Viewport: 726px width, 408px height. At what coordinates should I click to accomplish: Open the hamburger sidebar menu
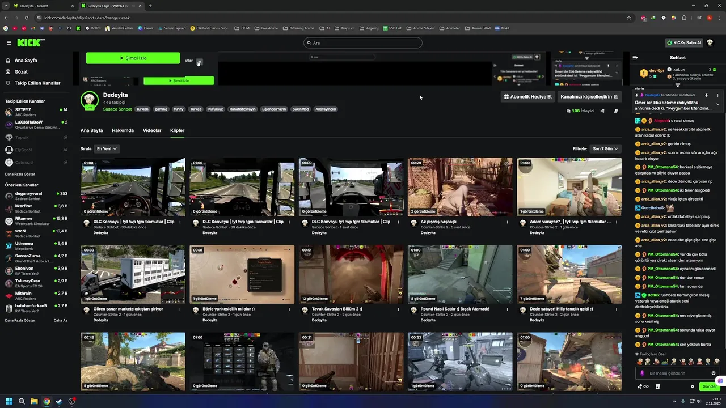[9, 42]
